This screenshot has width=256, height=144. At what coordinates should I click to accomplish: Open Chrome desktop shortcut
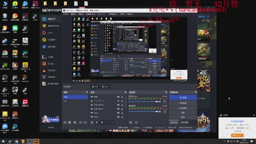(x=5, y=54)
